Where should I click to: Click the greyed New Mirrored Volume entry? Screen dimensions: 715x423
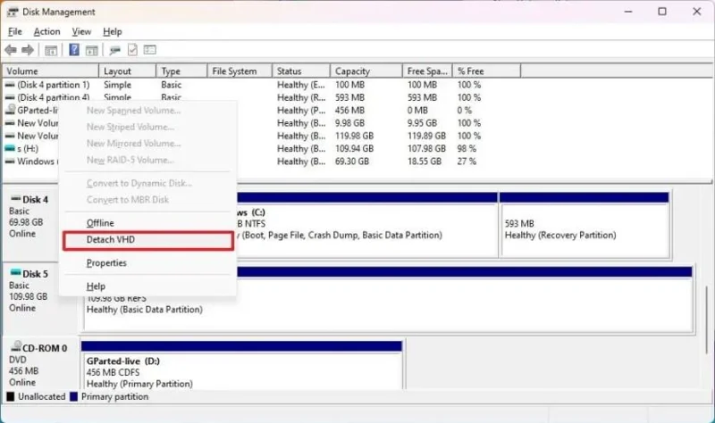click(x=148, y=144)
